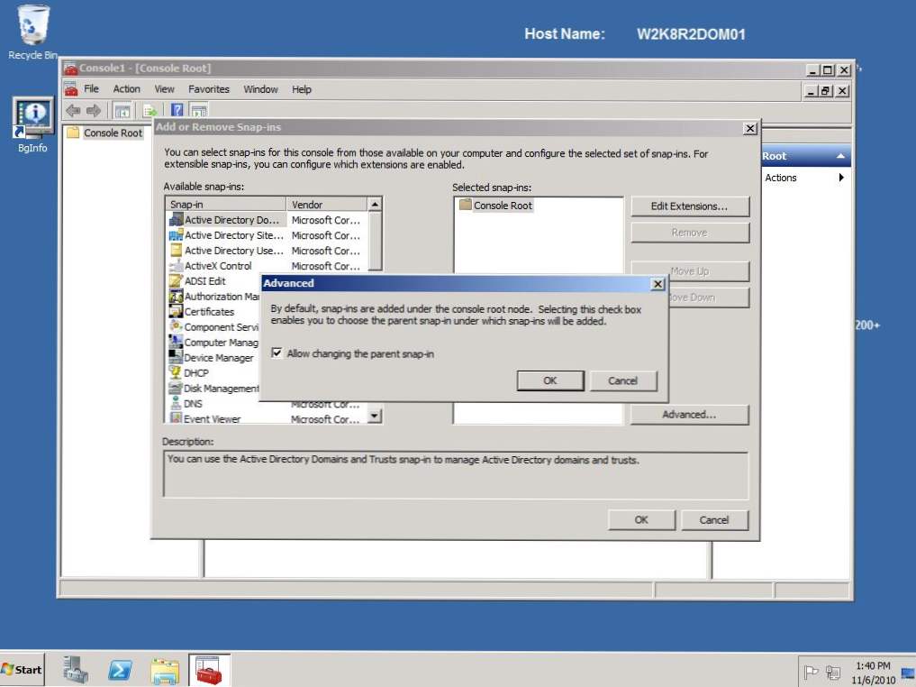The width and height of the screenshot is (916, 687).
Task: Select Authorization Manager snap-in icon
Action: coord(176,297)
